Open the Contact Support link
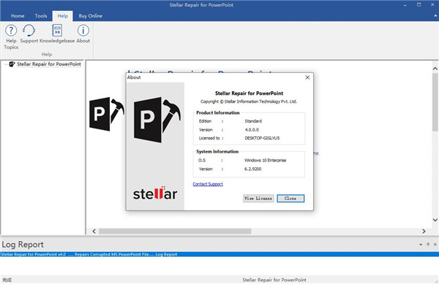Image resolution: width=439 pixels, height=284 pixels. tap(208, 184)
